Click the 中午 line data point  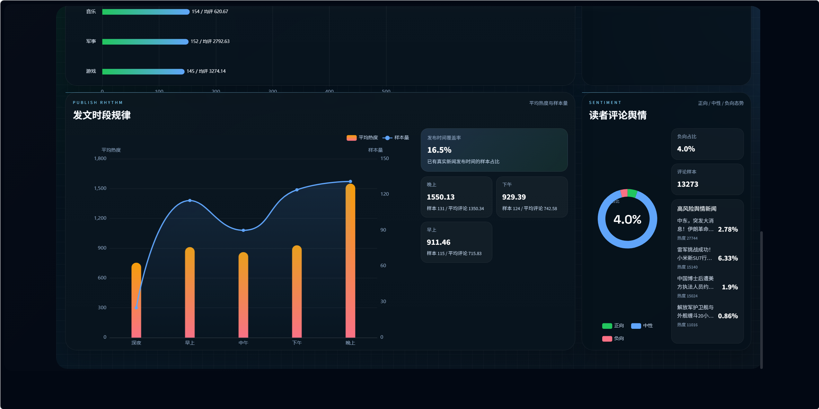[x=243, y=230]
